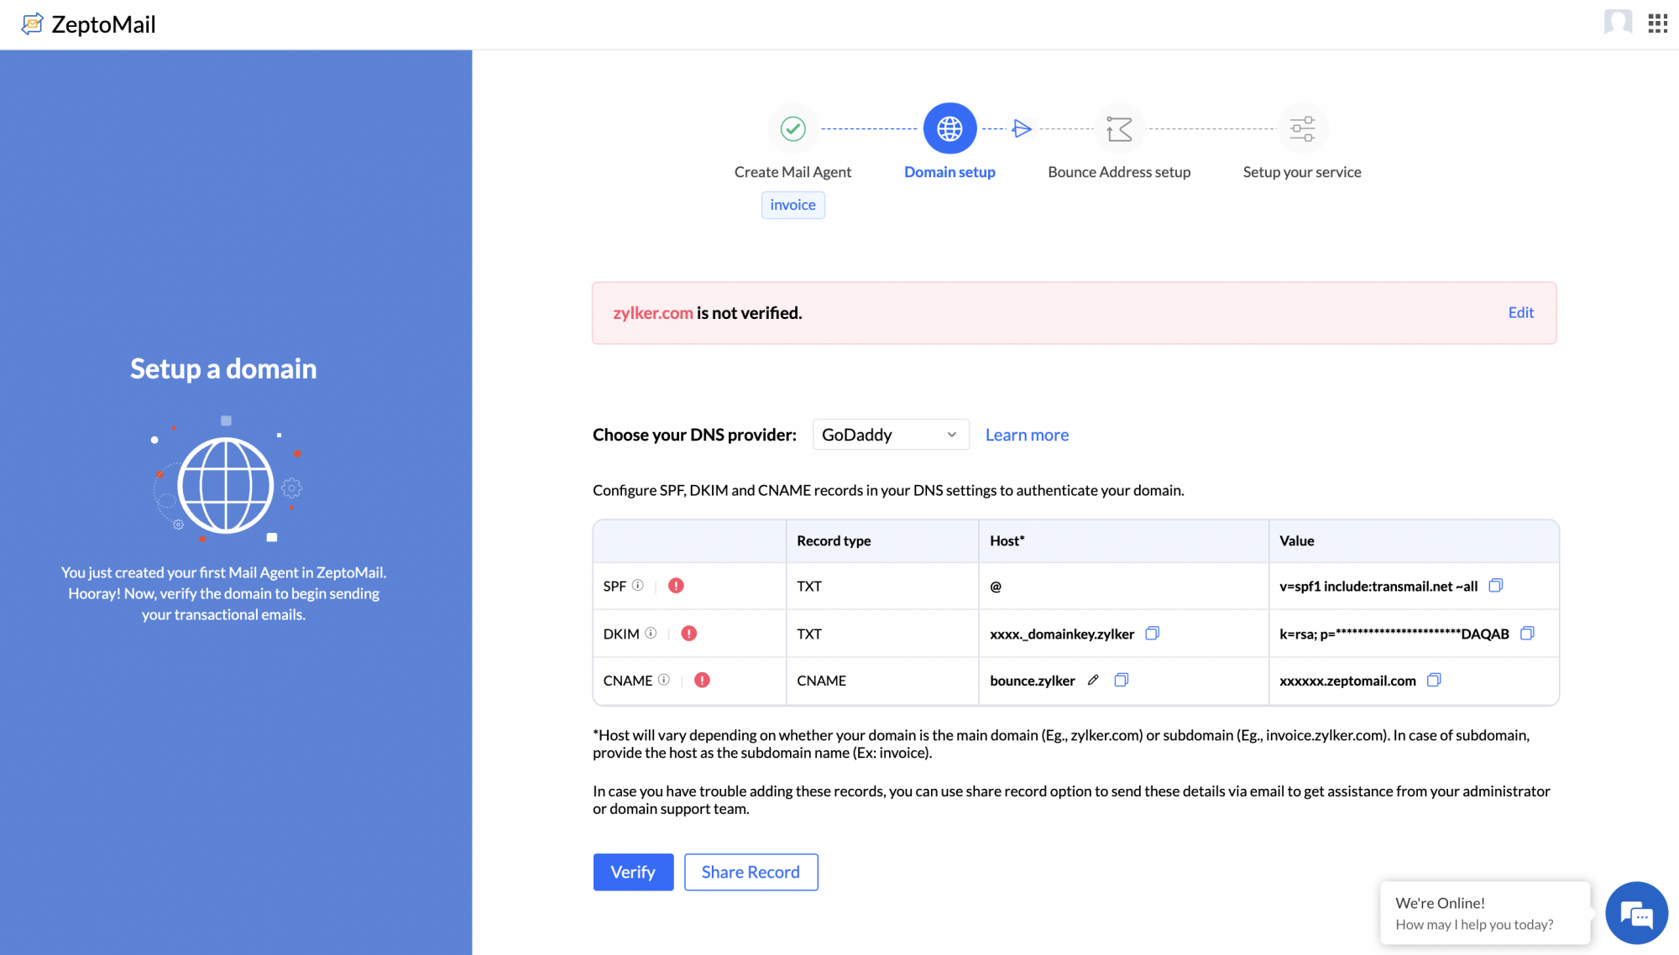Open the Learn more link
The height and width of the screenshot is (955, 1679).
point(1027,435)
